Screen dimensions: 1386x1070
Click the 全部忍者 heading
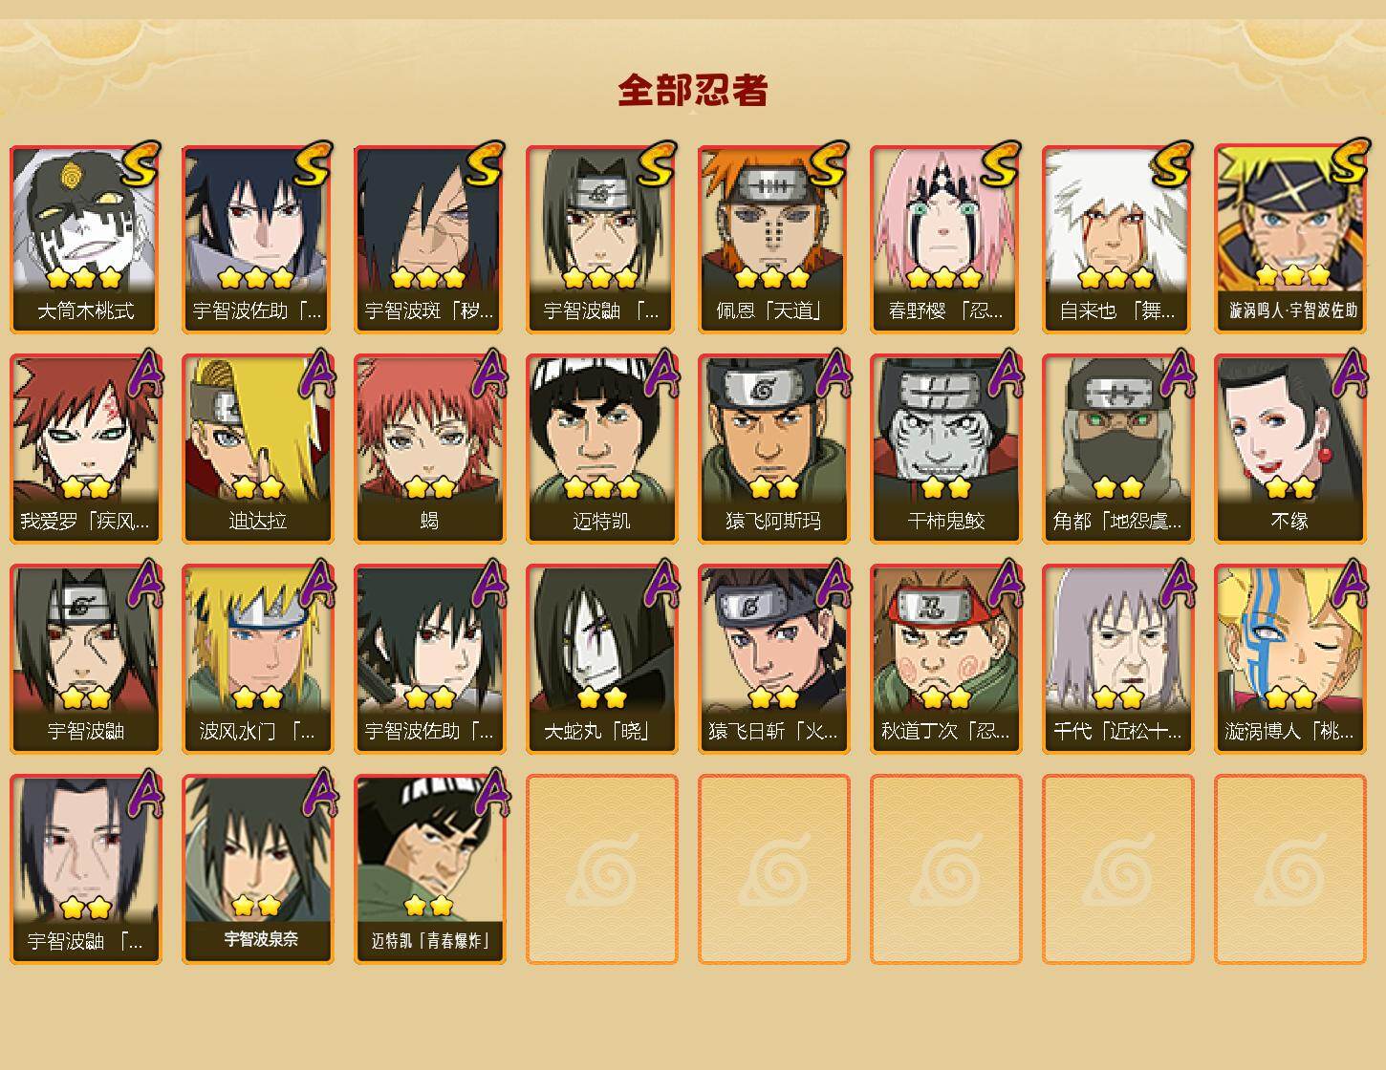(693, 90)
